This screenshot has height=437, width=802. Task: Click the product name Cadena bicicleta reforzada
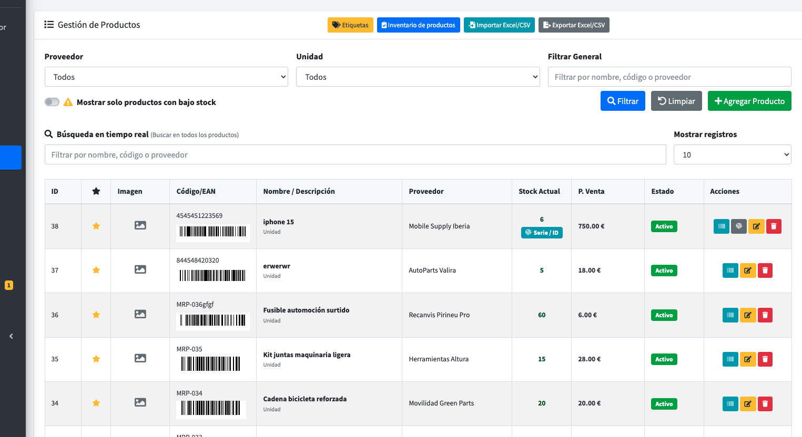point(305,399)
